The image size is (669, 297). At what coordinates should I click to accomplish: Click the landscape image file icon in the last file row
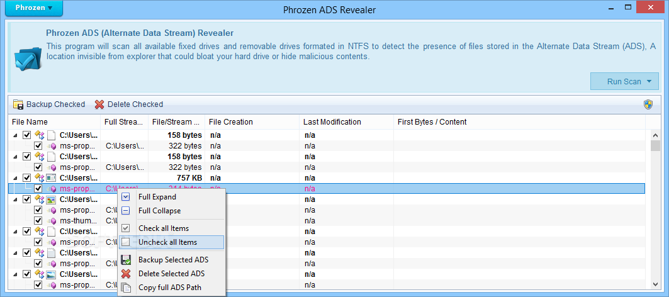point(51,274)
